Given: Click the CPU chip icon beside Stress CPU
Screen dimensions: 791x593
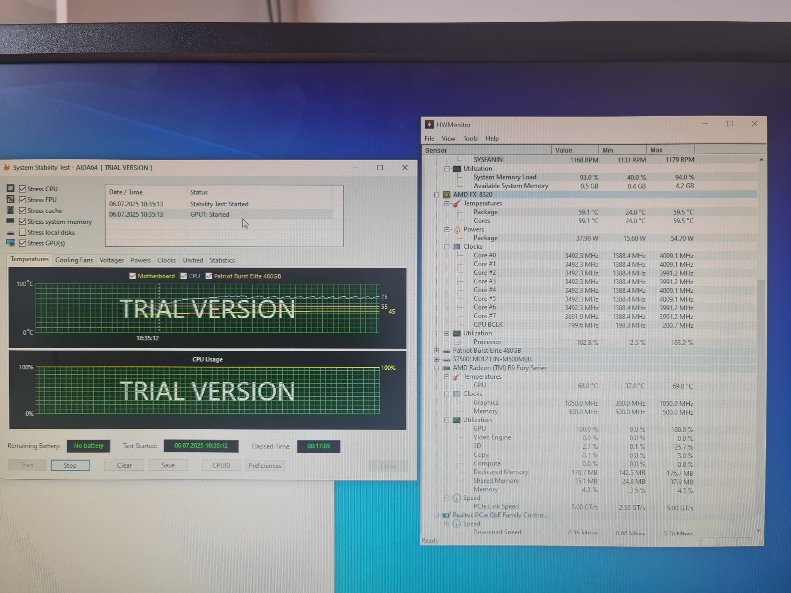Looking at the screenshot, I should point(11,188).
